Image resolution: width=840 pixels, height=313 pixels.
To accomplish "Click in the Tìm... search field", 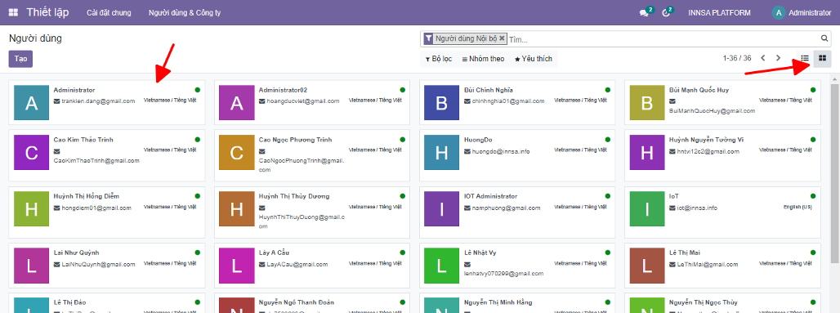I will [664, 39].
